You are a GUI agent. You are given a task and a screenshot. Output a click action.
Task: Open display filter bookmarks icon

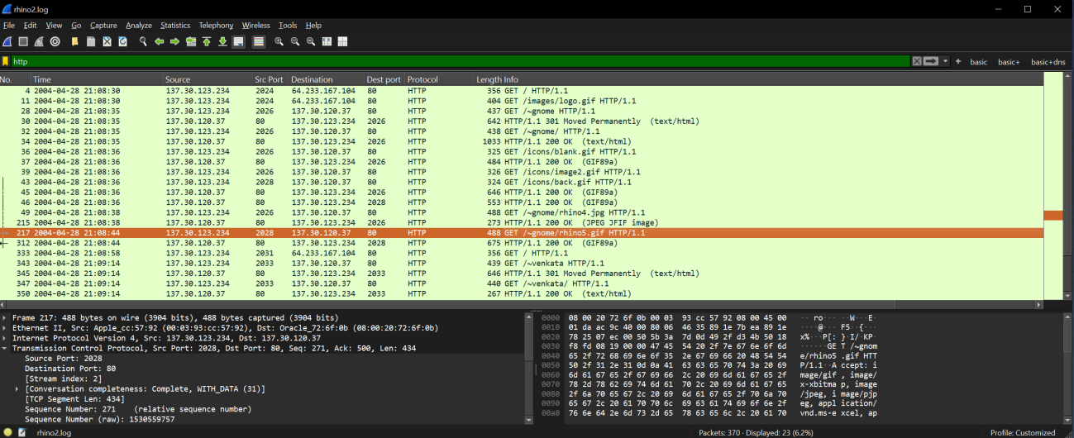coord(6,61)
